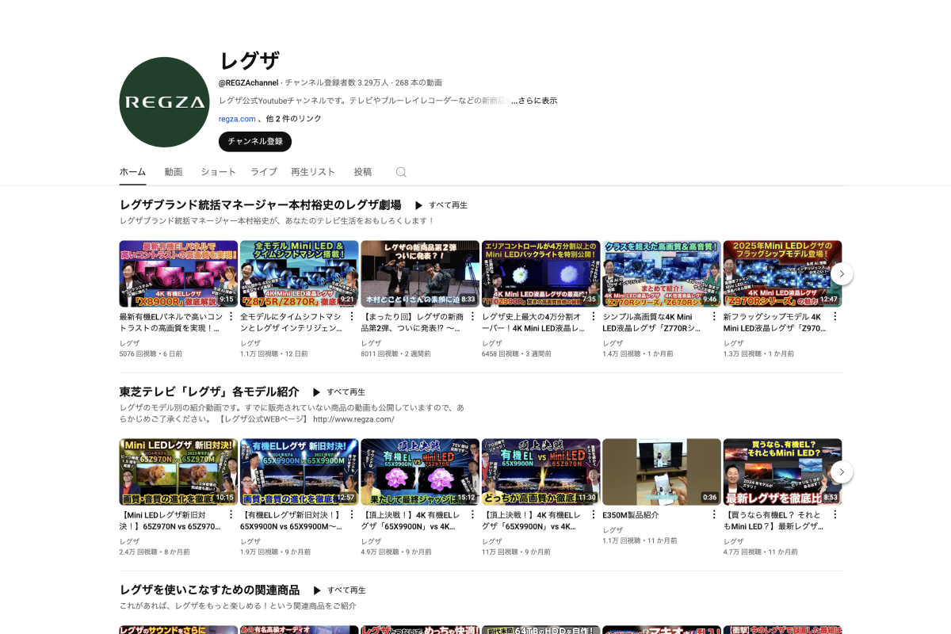This screenshot has width=951, height=634.
Task: Play the 9:46 Z770R series thumbnail
Action: click(662, 274)
